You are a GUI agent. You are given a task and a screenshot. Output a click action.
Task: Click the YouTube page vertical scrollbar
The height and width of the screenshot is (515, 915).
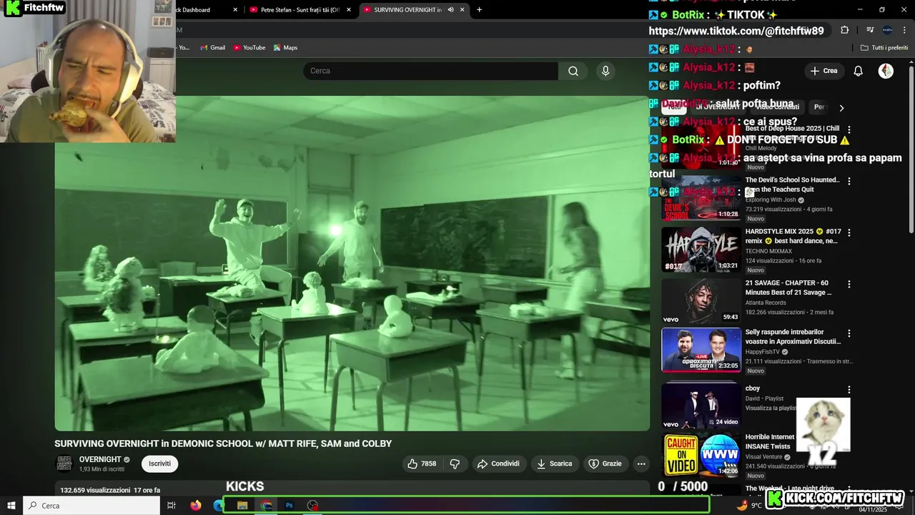pyautogui.click(x=911, y=150)
